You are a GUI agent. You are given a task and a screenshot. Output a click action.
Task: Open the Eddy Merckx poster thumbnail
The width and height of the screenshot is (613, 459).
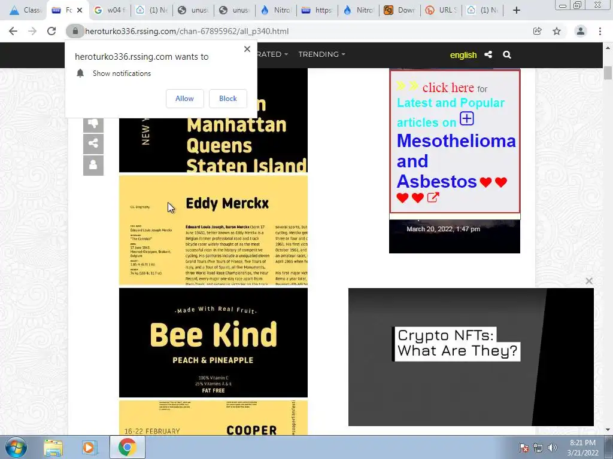pyautogui.click(x=214, y=230)
